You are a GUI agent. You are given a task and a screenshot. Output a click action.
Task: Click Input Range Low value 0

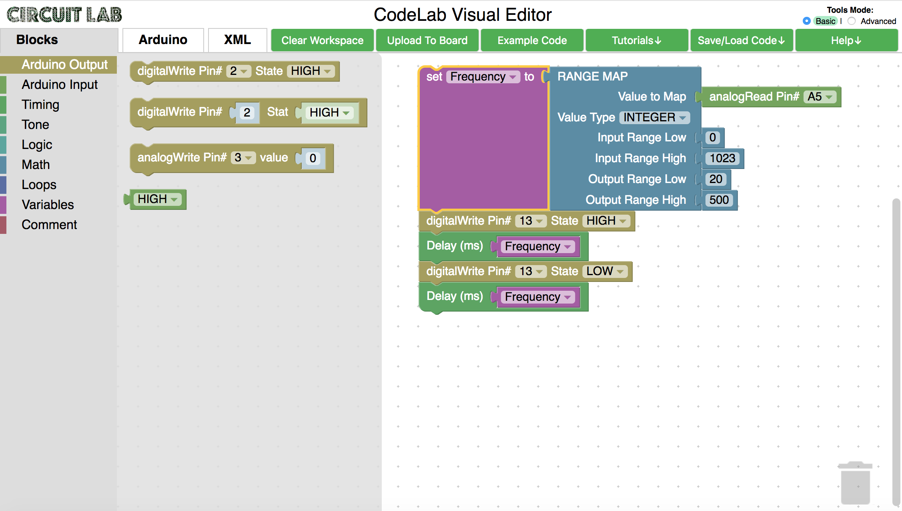(x=713, y=137)
